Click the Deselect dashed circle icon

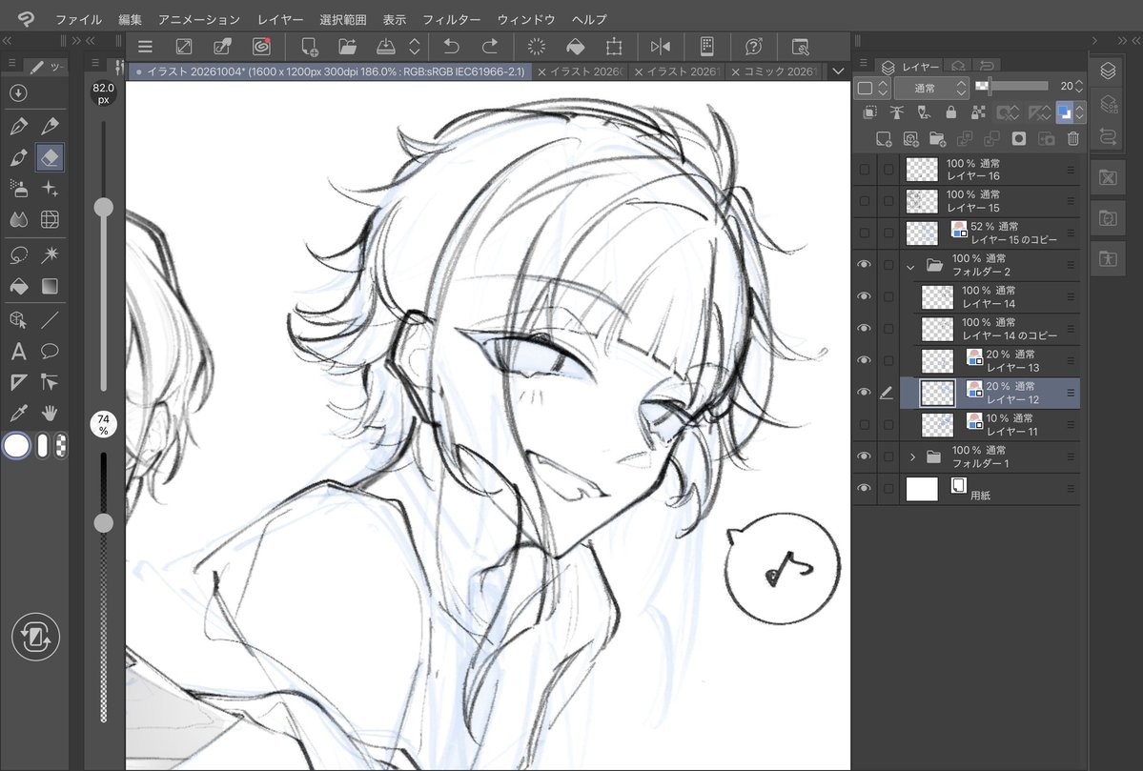coord(536,47)
